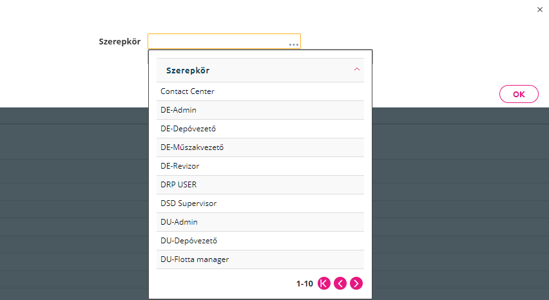Click the 1-10 page range label
The height and width of the screenshot is (300, 549).
(x=305, y=283)
